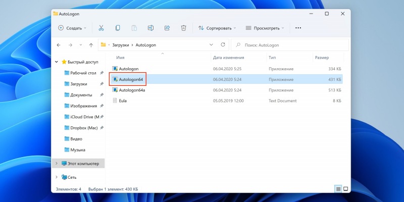The width and height of the screenshot is (404, 202).
Task: Unpin Рабочий стол via its pin icon
Action: (x=102, y=73)
